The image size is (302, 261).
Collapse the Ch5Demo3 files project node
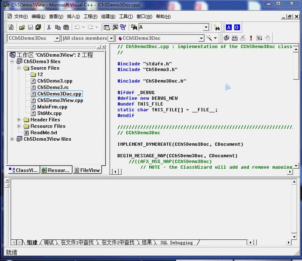click(12, 62)
